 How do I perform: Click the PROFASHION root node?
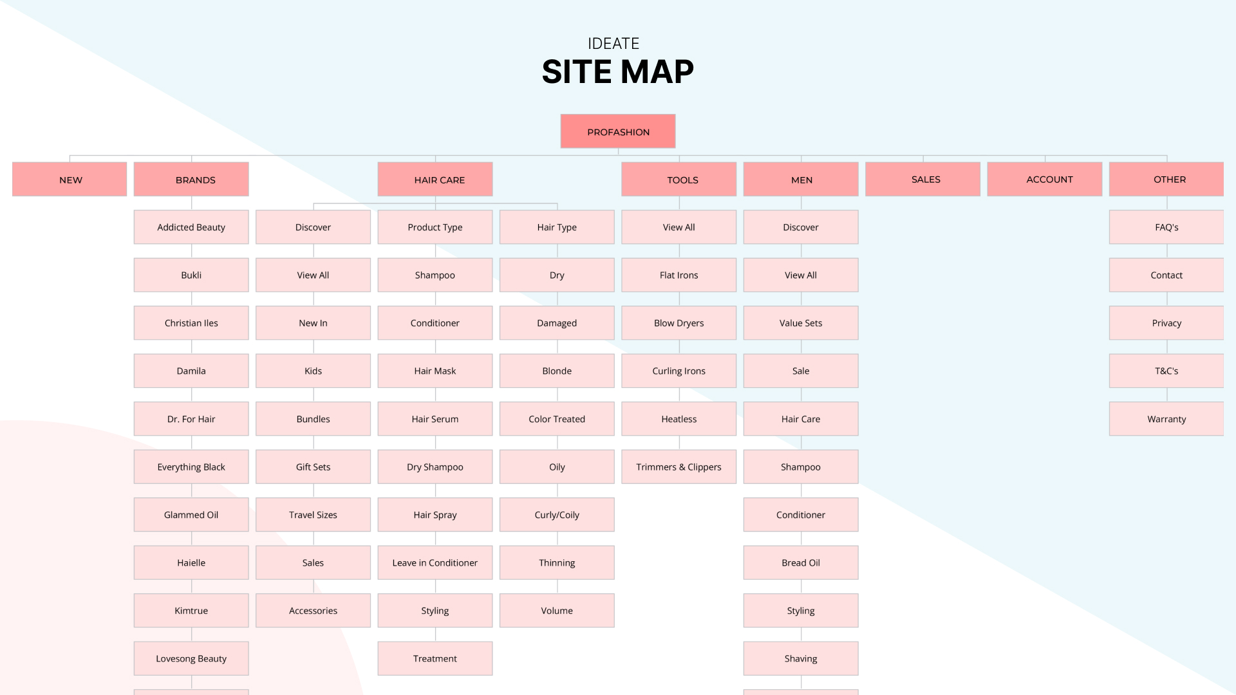click(x=617, y=132)
